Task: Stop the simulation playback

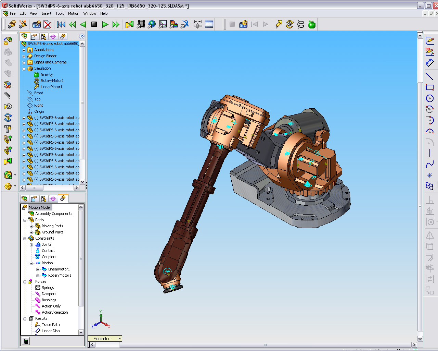Action: click(x=94, y=24)
